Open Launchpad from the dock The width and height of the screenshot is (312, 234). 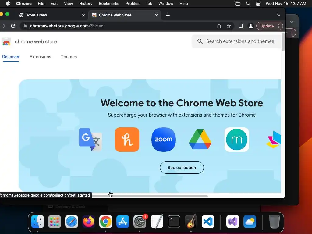tap(55, 222)
